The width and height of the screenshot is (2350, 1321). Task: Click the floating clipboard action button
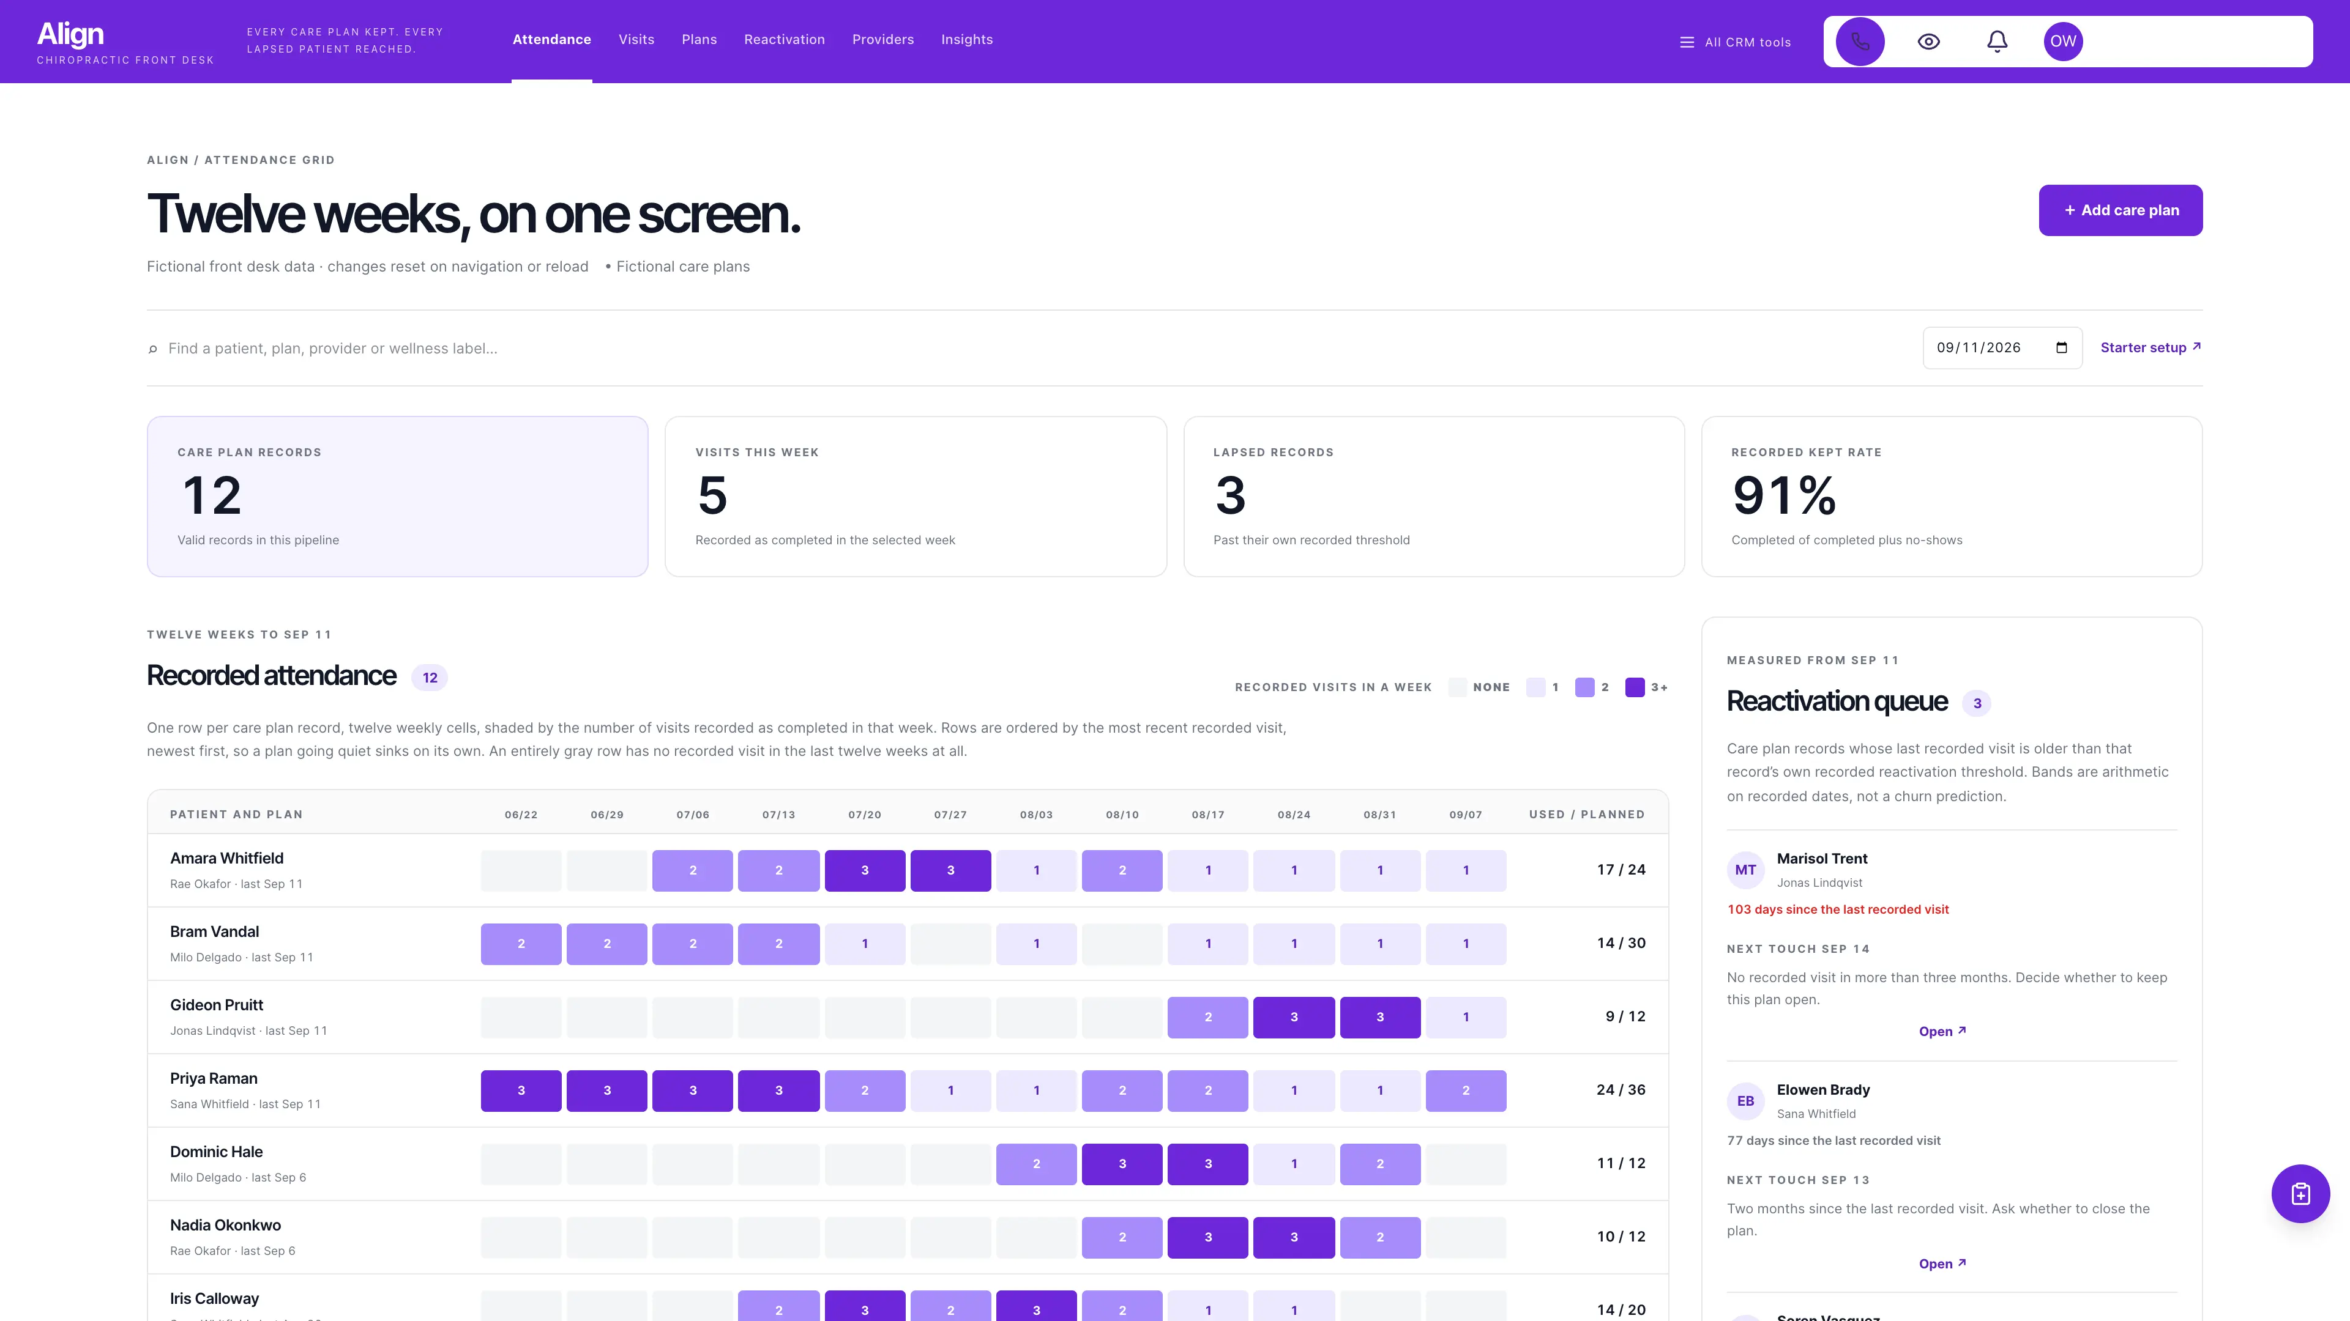click(x=2301, y=1193)
